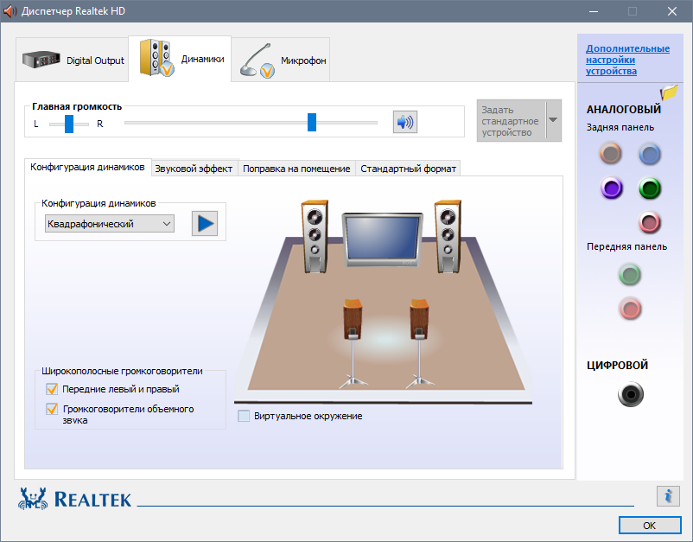This screenshot has height=542, width=693.
Task: Click the TV screen in room diagram
Action: (x=382, y=239)
